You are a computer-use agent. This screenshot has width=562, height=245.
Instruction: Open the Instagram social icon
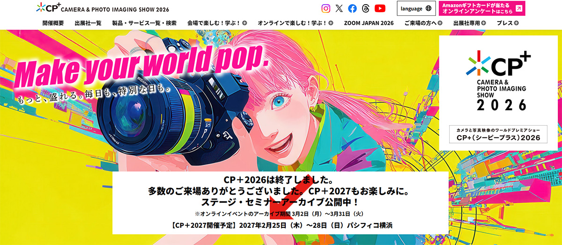pos(326,8)
